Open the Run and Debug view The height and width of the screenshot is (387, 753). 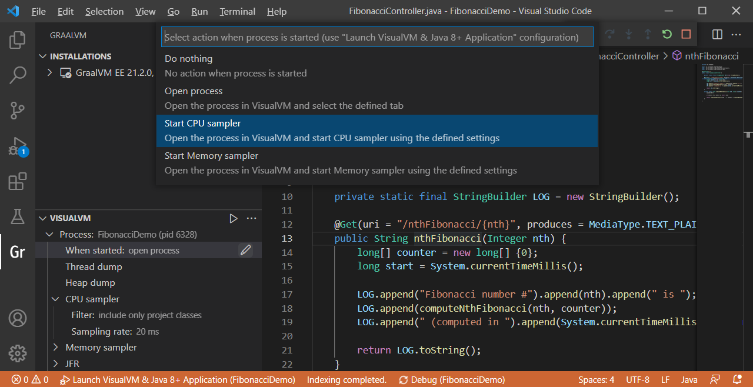18,146
